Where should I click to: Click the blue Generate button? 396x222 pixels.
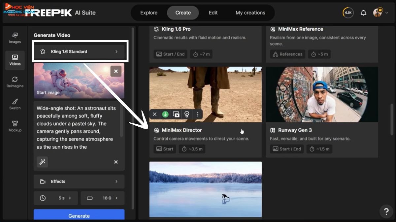coord(79,215)
